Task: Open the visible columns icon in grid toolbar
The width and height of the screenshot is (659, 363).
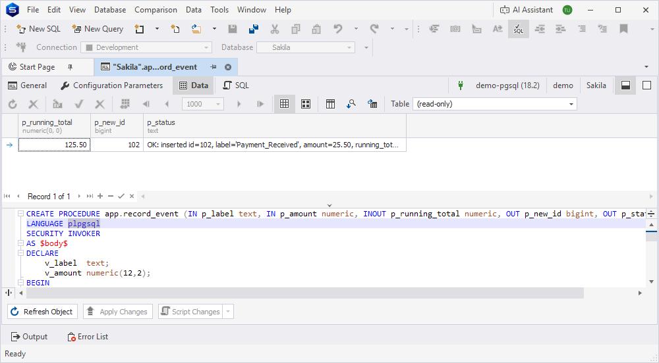Action: point(330,104)
